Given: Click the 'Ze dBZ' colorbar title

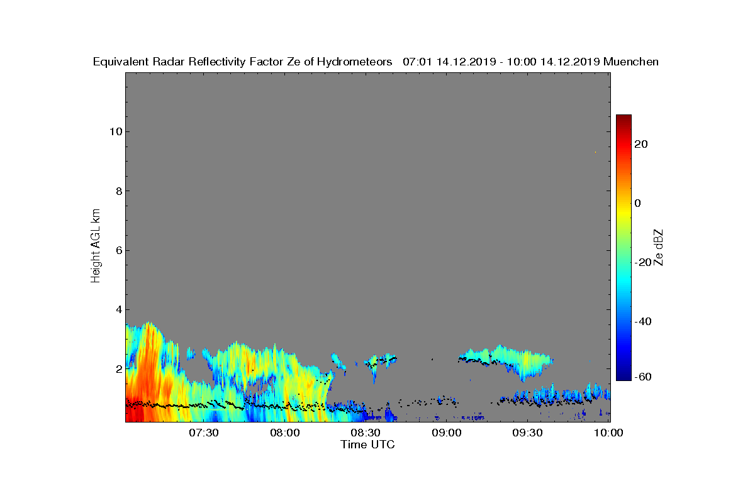Looking at the screenshot, I should click(659, 247).
